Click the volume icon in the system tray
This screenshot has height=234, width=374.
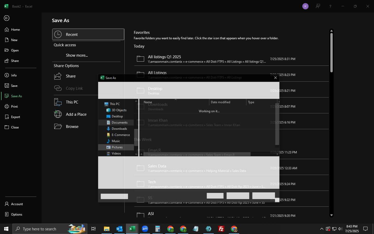[x=340, y=229]
